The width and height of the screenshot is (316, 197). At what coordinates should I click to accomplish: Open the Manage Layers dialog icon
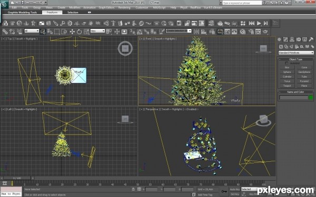(212, 32)
